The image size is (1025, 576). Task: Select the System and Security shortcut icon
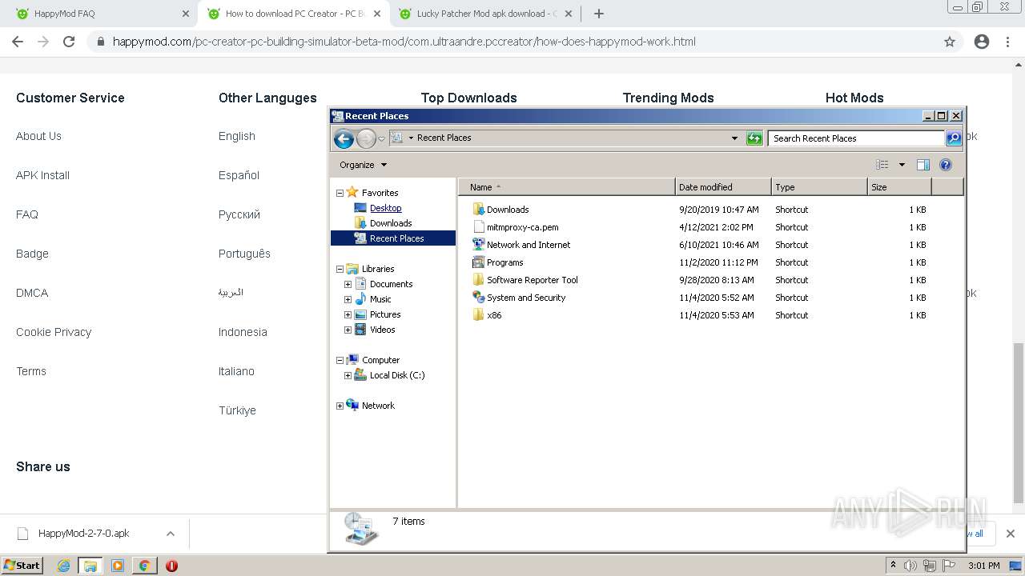tap(478, 298)
